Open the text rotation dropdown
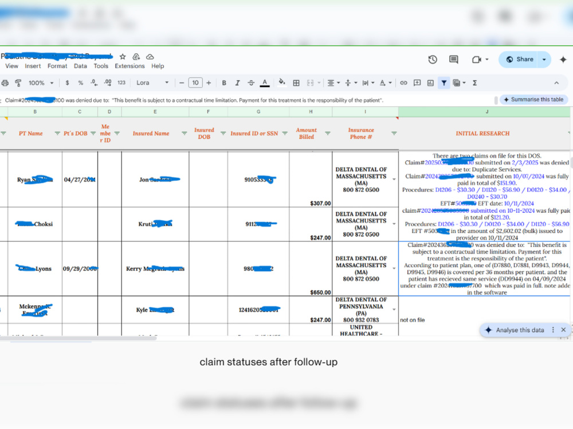Screen dimensions: 573x429 (385, 83)
